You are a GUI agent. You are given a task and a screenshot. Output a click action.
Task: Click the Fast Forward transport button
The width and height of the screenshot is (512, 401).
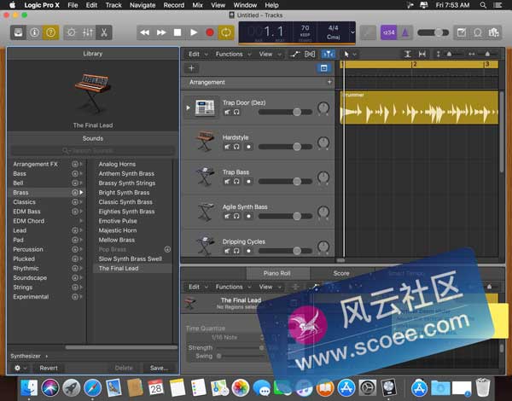pyautogui.click(x=161, y=32)
